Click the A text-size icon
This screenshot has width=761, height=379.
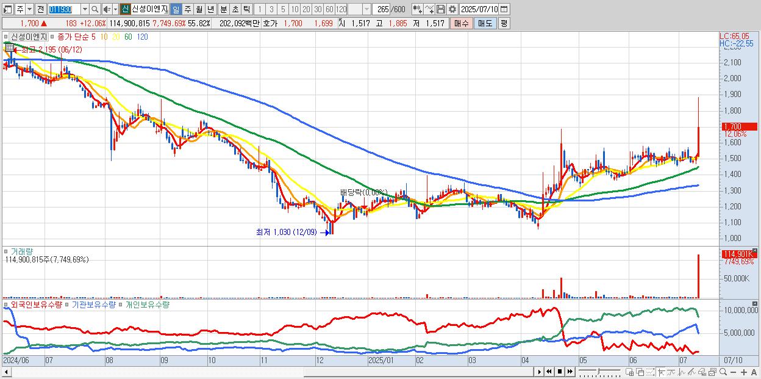pos(754,372)
